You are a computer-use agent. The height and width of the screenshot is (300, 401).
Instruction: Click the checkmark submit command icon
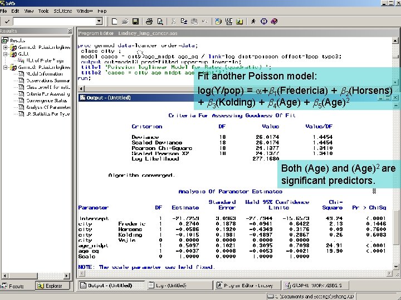pos(7,22)
